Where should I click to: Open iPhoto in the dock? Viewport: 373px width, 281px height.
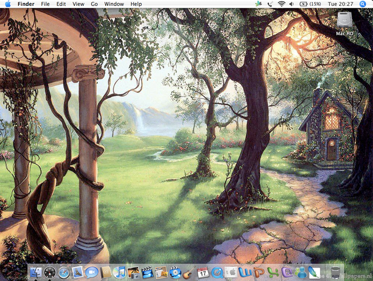pos(133,272)
